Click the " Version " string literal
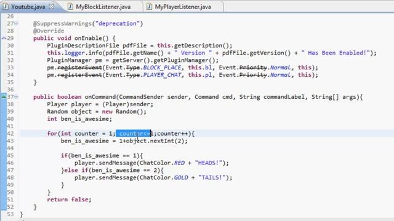 click(x=193, y=53)
